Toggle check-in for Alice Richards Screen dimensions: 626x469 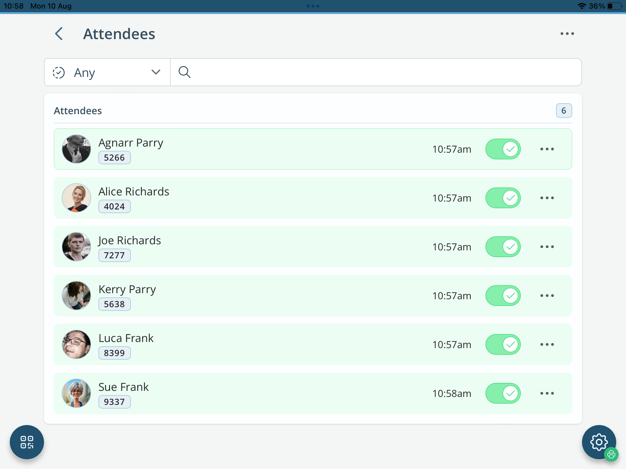pyautogui.click(x=503, y=198)
